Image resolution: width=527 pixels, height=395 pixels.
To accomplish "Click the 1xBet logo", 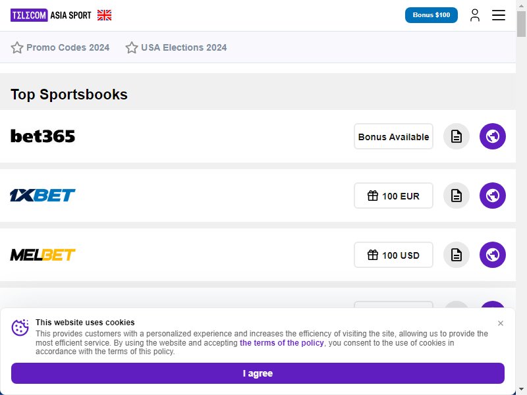I will click(43, 195).
